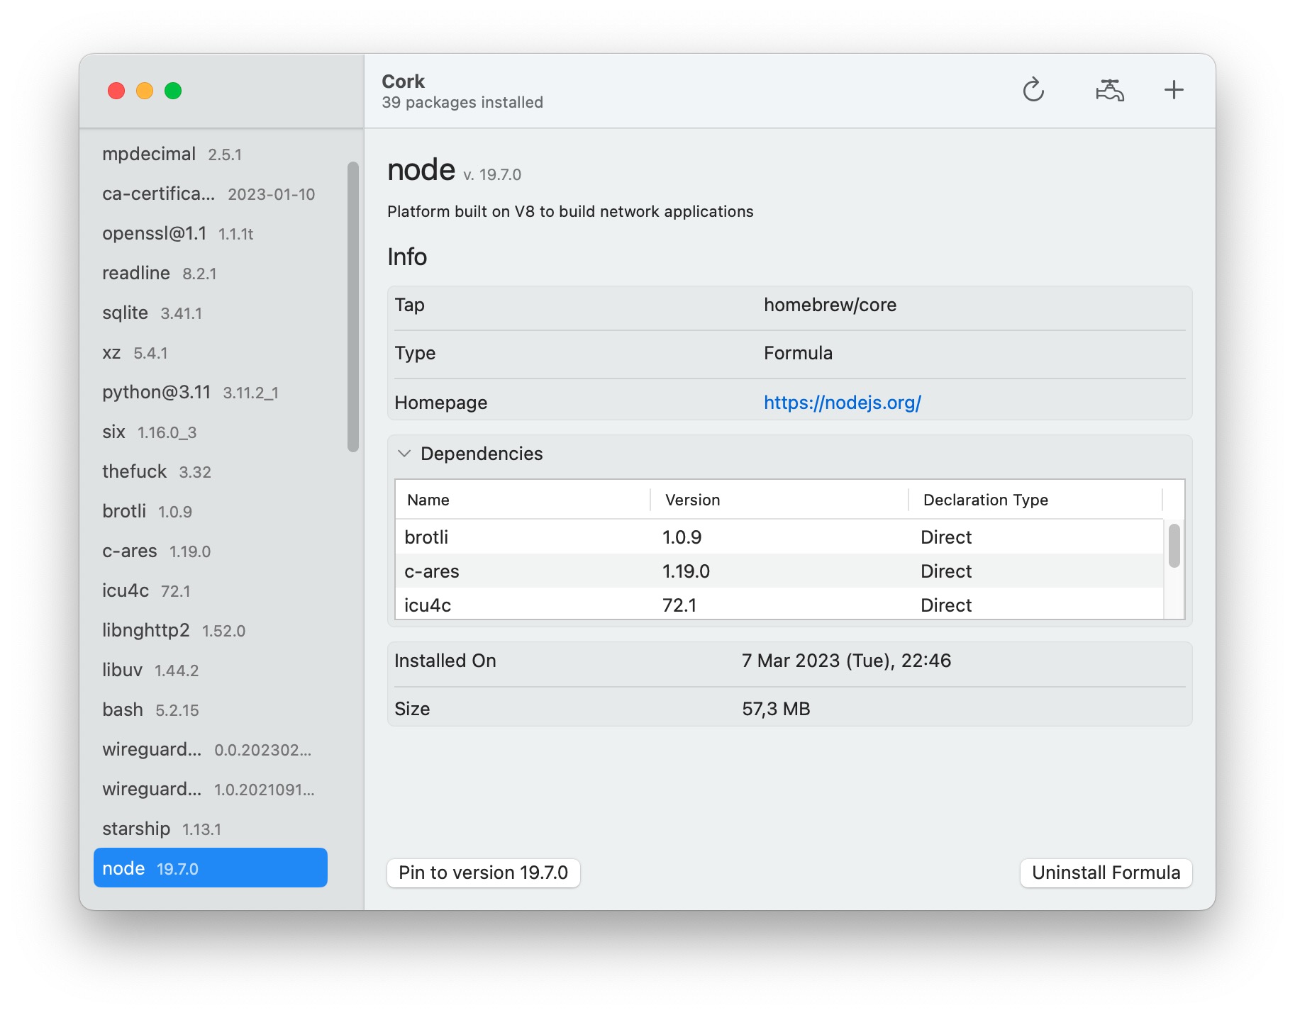1295x1015 pixels.
Task: Select the highlighted node 19.7.0 row
Action: tap(211, 868)
